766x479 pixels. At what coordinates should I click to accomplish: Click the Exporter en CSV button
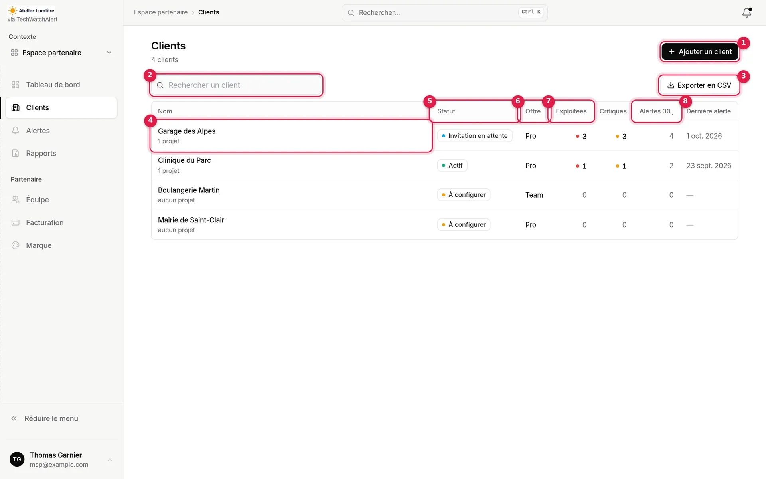pos(699,85)
